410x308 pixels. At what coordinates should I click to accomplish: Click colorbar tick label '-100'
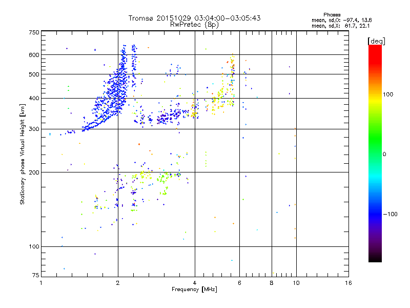[390, 214]
